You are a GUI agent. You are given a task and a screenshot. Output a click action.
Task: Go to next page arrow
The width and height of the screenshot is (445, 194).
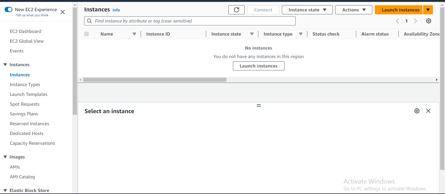(415, 21)
